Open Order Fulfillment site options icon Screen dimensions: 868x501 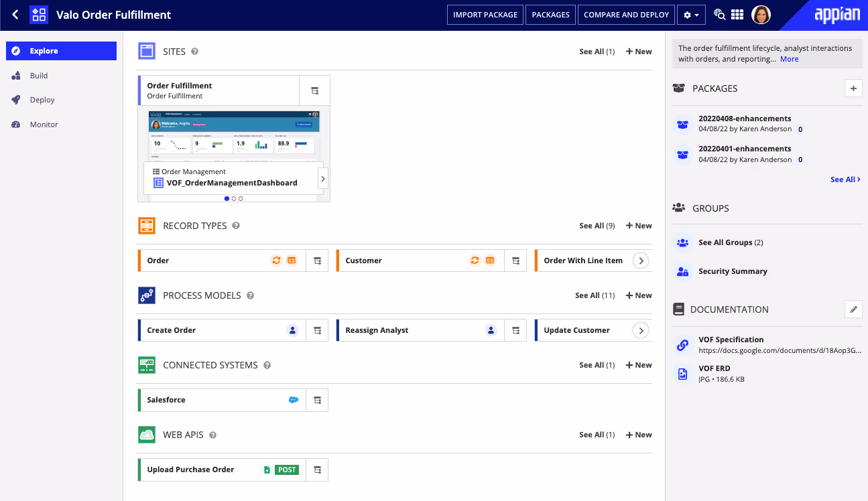coord(314,90)
